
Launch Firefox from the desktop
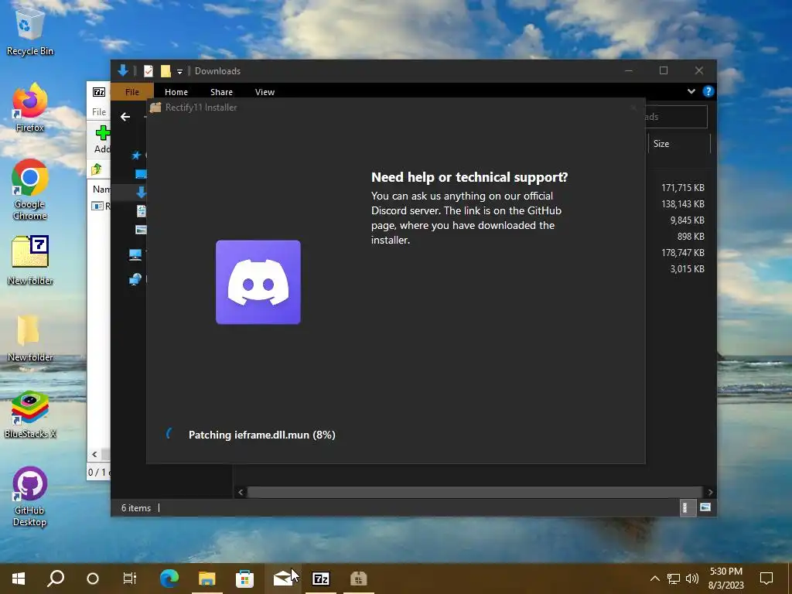coord(30,108)
